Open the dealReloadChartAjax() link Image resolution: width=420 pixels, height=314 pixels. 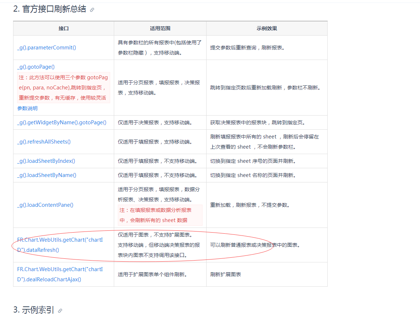[60, 274]
